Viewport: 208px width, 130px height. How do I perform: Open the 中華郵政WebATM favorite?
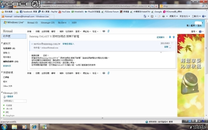click(140, 12)
